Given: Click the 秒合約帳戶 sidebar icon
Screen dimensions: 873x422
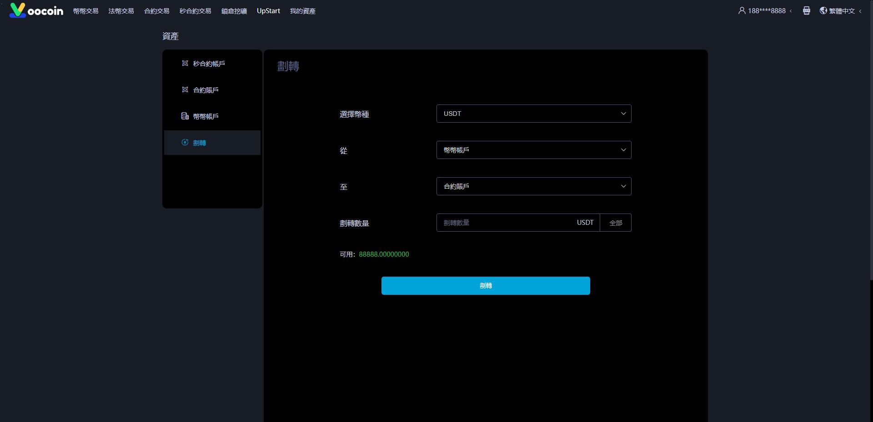Looking at the screenshot, I should pos(185,64).
